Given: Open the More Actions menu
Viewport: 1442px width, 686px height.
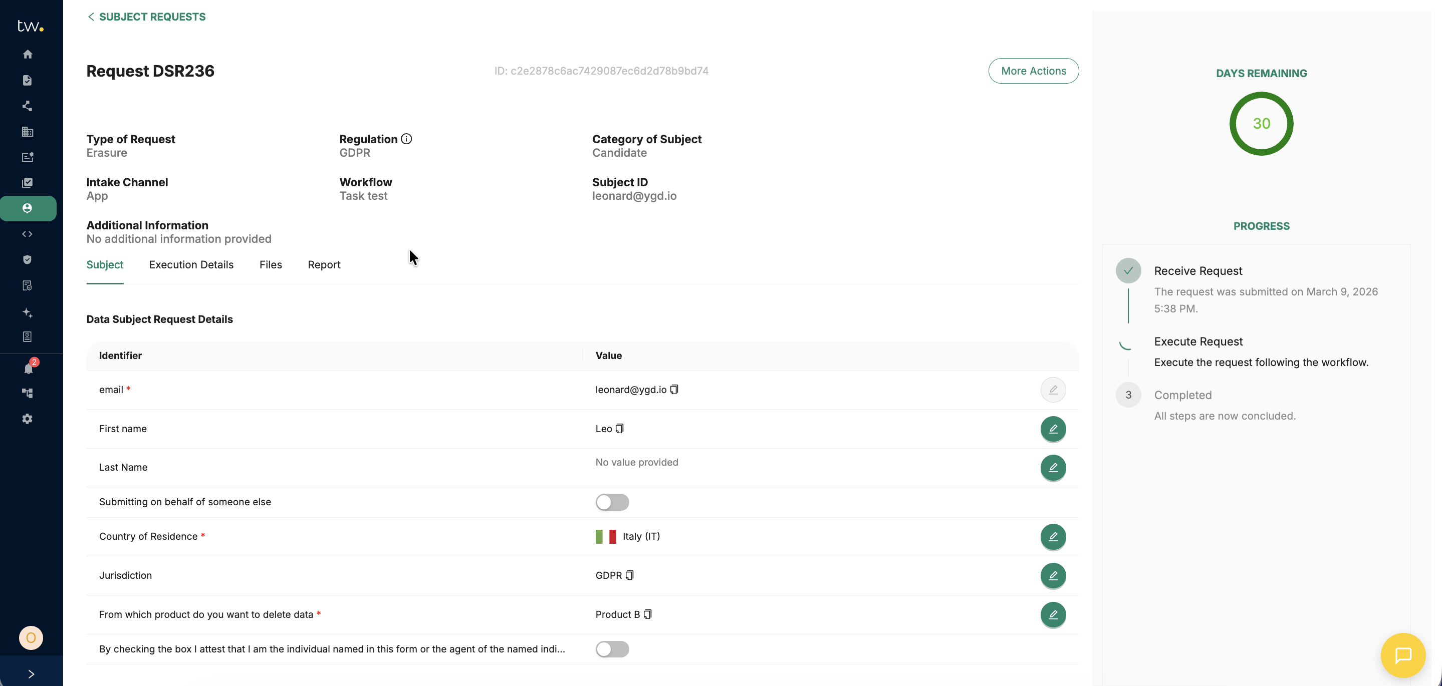Looking at the screenshot, I should [x=1033, y=71].
